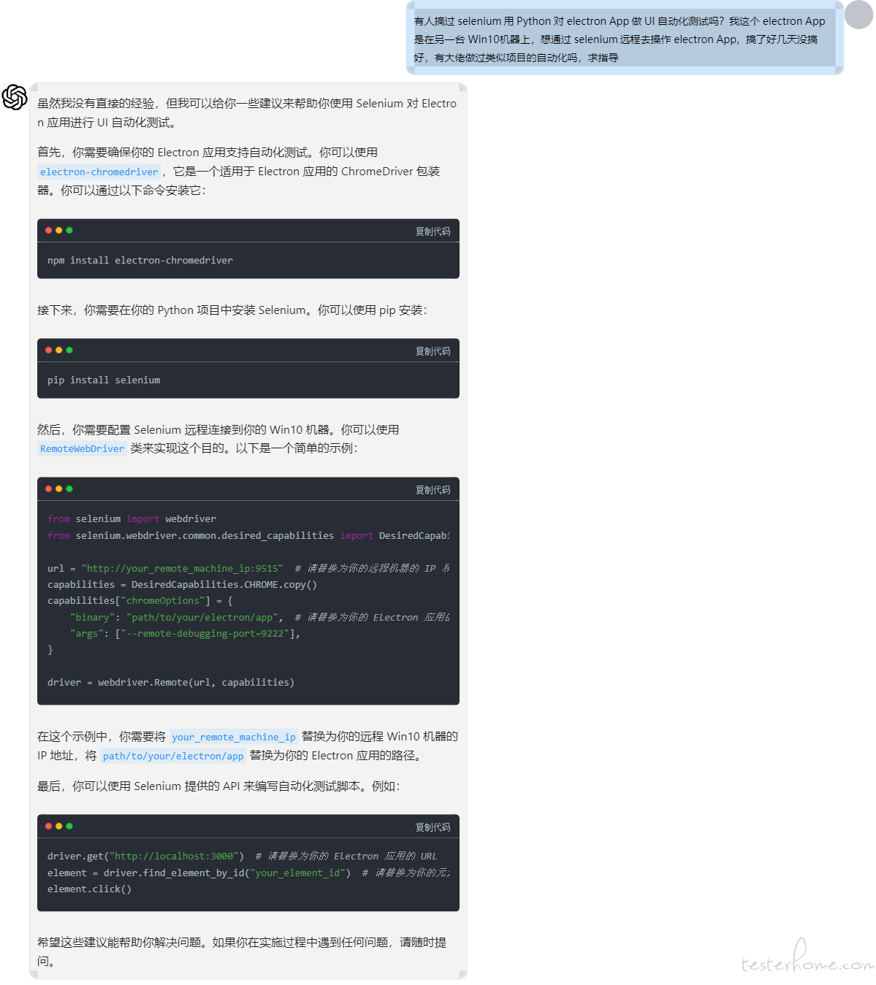This screenshot has width=876, height=985.
Task: Click the RemoteWebDriver inline code
Action: pos(82,449)
